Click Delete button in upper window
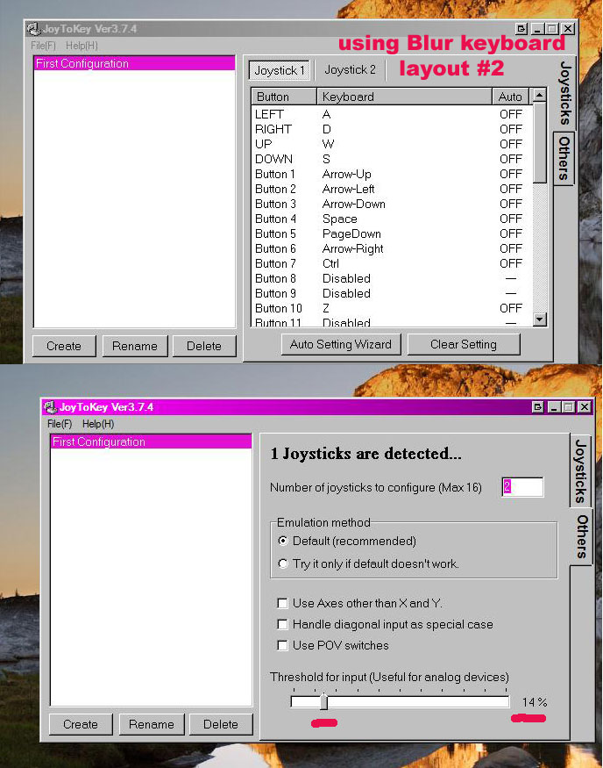Image resolution: width=603 pixels, height=768 pixels. 204,346
